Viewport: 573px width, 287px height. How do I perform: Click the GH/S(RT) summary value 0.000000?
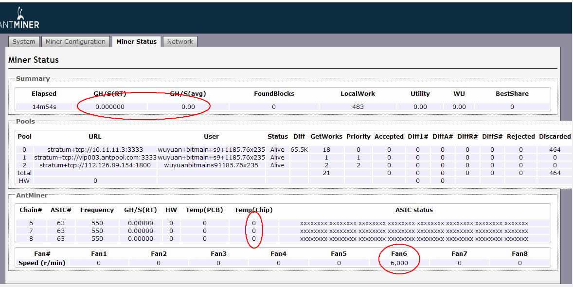click(110, 107)
